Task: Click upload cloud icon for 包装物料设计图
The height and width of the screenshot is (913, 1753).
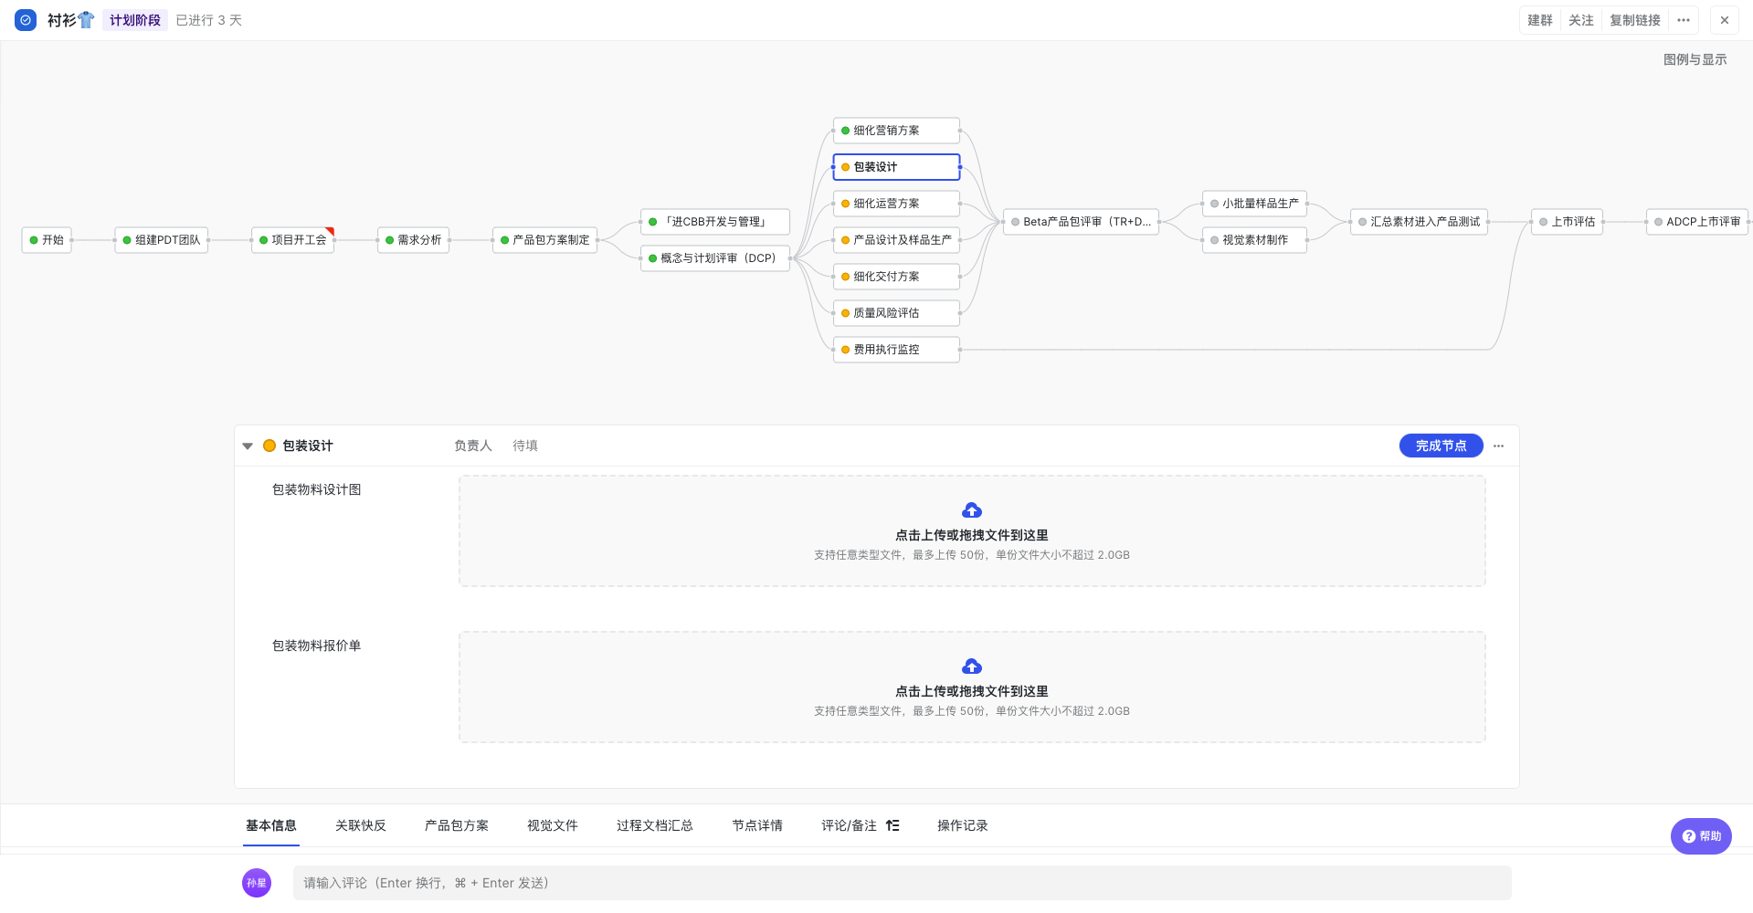Action: 971,510
